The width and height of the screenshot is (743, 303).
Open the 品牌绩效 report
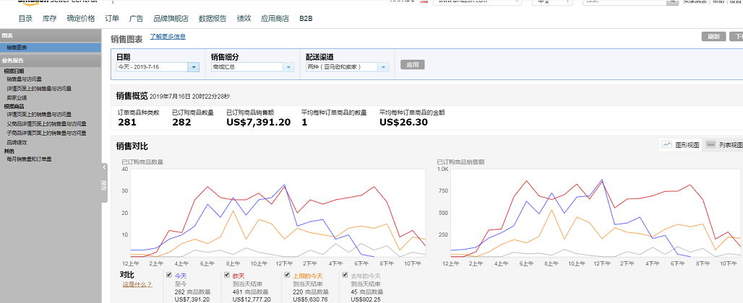point(17,142)
